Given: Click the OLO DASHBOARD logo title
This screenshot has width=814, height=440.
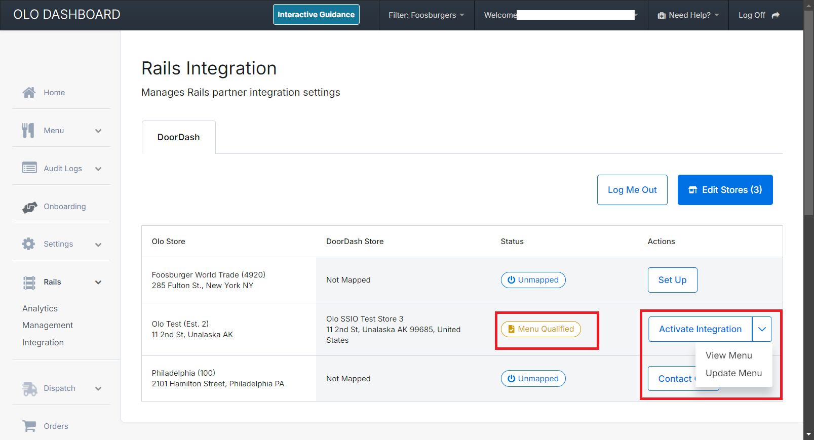Looking at the screenshot, I should click(67, 15).
